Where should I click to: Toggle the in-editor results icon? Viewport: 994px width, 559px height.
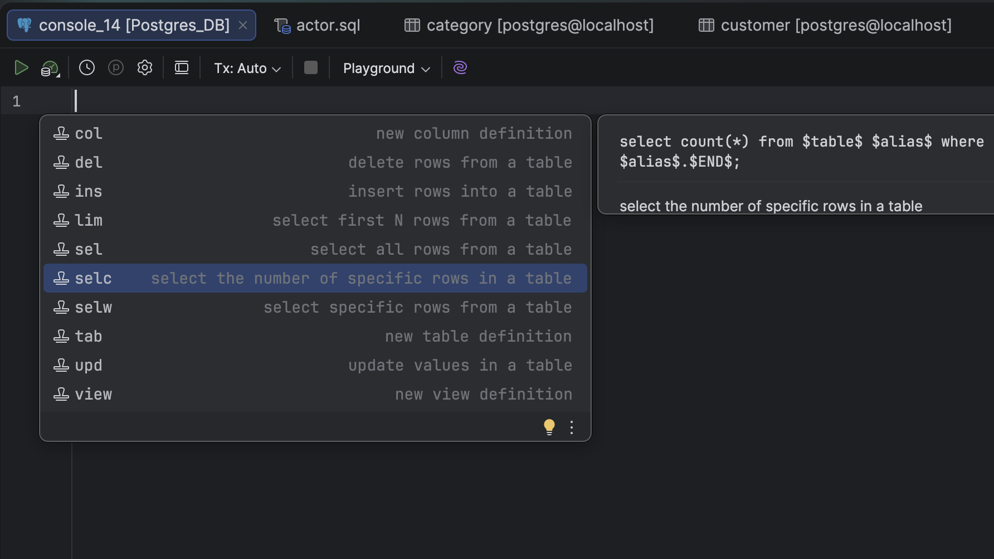coord(182,68)
